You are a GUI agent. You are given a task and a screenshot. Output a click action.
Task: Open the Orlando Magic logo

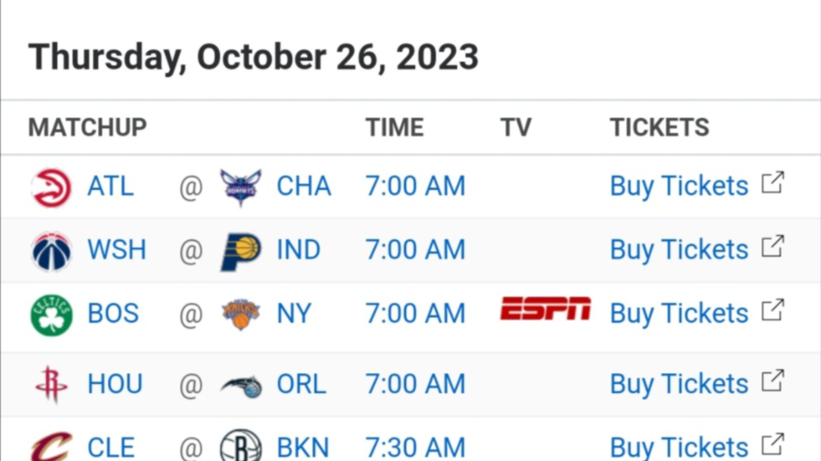point(242,386)
